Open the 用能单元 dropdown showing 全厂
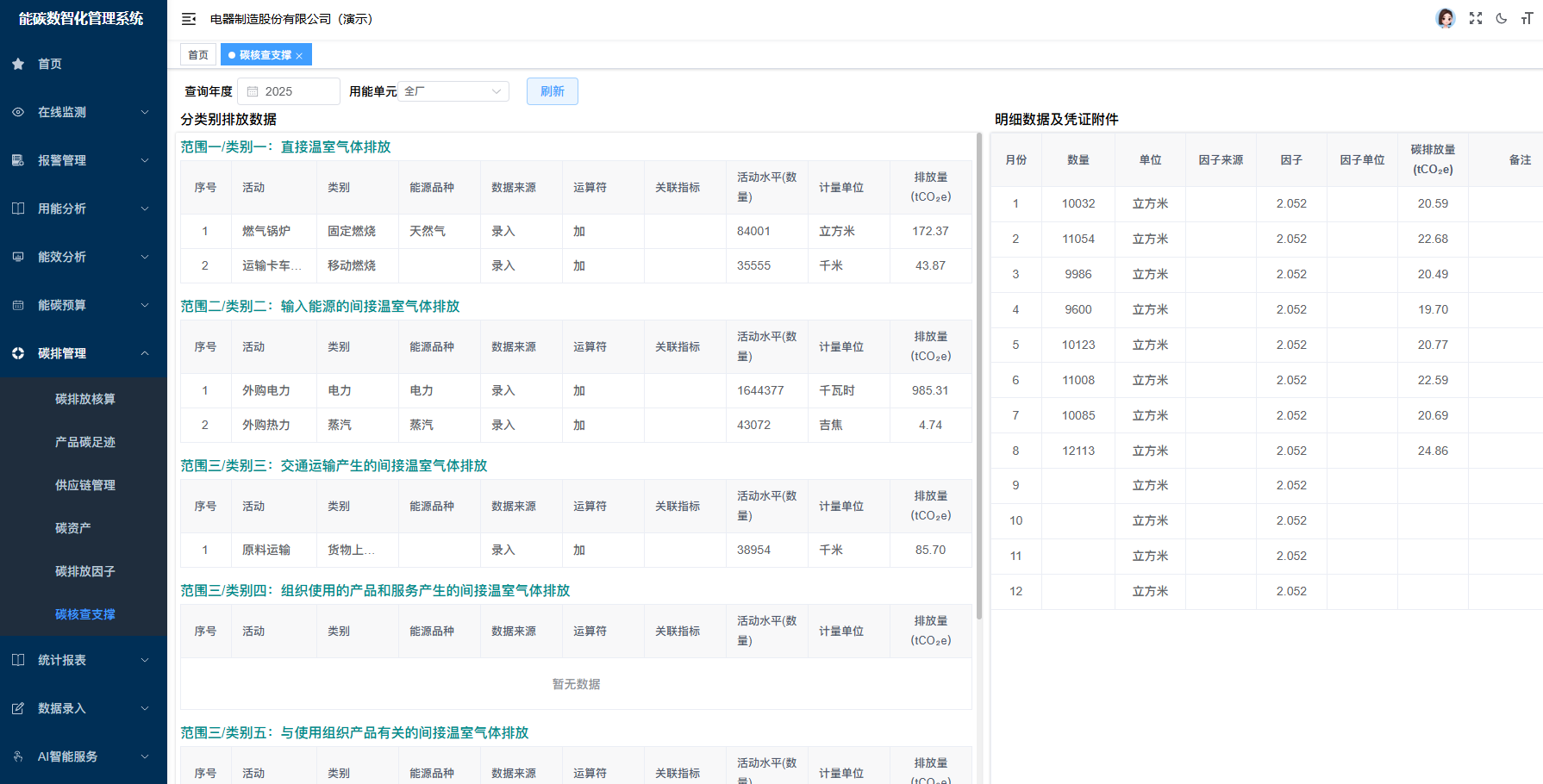 click(453, 90)
